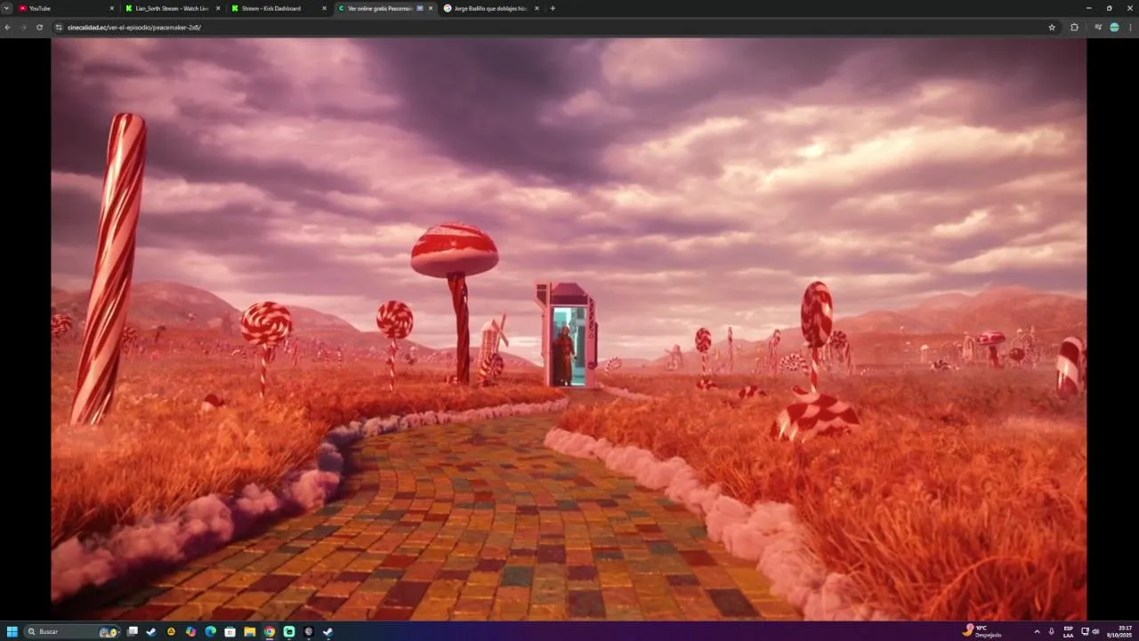Switch to the Jorge Badillo tab
The width and height of the screenshot is (1139, 641).
click(x=490, y=8)
